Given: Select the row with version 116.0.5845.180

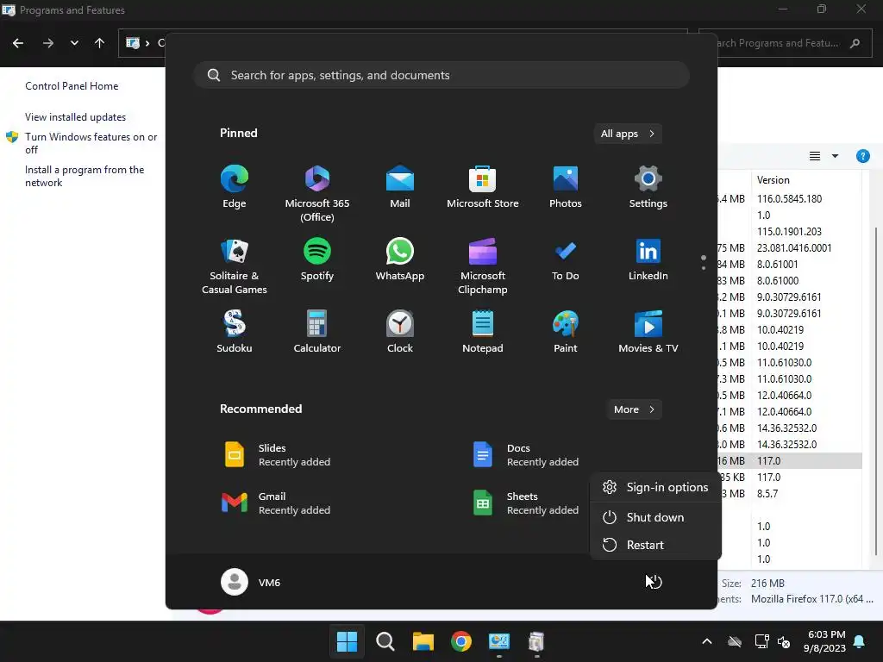Looking at the screenshot, I should (790, 199).
